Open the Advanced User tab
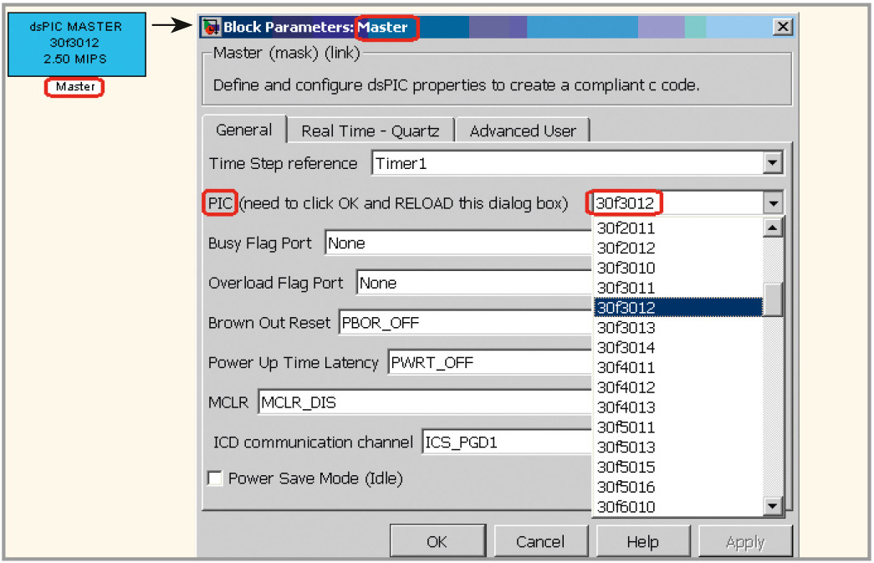This screenshot has width=874, height=563. pos(523,131)
